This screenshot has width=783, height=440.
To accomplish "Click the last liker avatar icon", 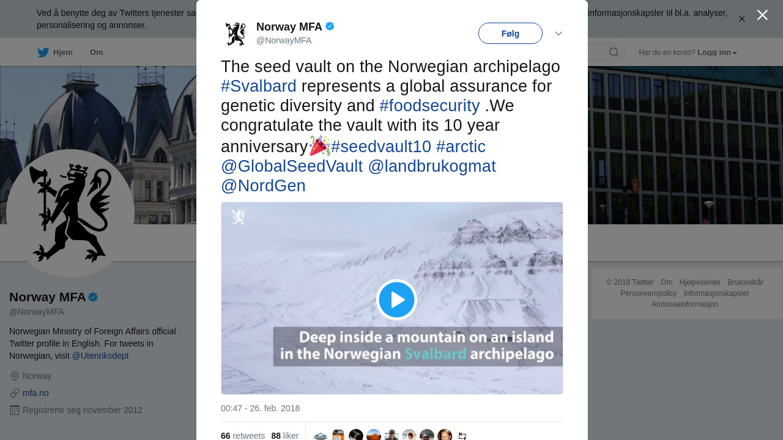I will coord(445,435).
